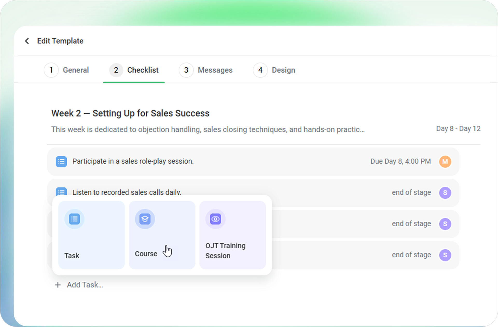Click the Task list icon in popup
Image resolution: width=498 pixels, height=327 pixels.
pyautogui.click(x=74, y=219)
